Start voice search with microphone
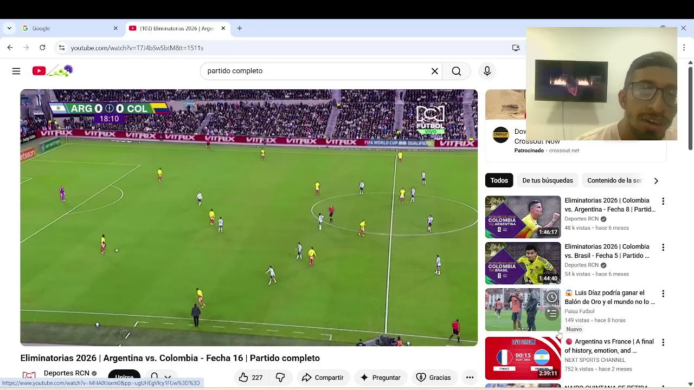 point(487,71)
